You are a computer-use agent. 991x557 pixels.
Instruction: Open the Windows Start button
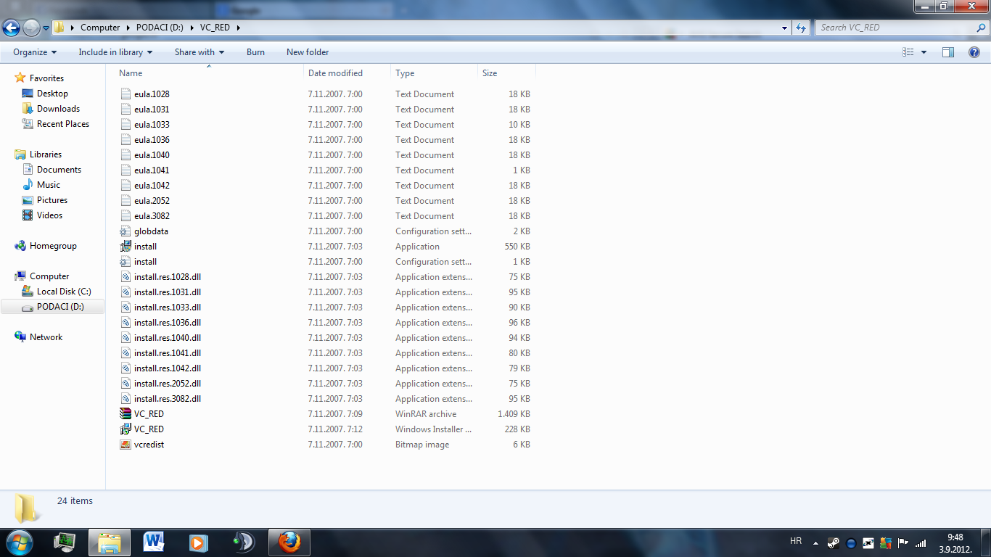pyautogui.click(x=18, y=542)
